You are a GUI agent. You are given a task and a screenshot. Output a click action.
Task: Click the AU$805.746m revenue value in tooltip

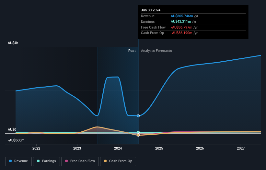click(182, 16)
